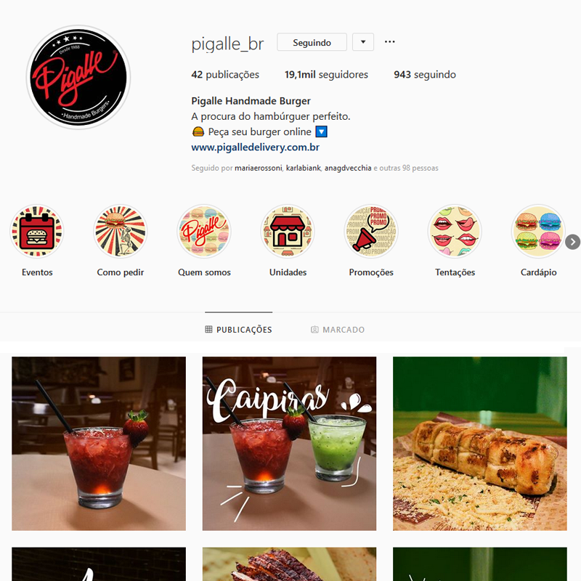581x581 pixels.
Task: Expand the suggested accounts dropdown arrow
Action: pyautogui.click(x=363, y=42)
